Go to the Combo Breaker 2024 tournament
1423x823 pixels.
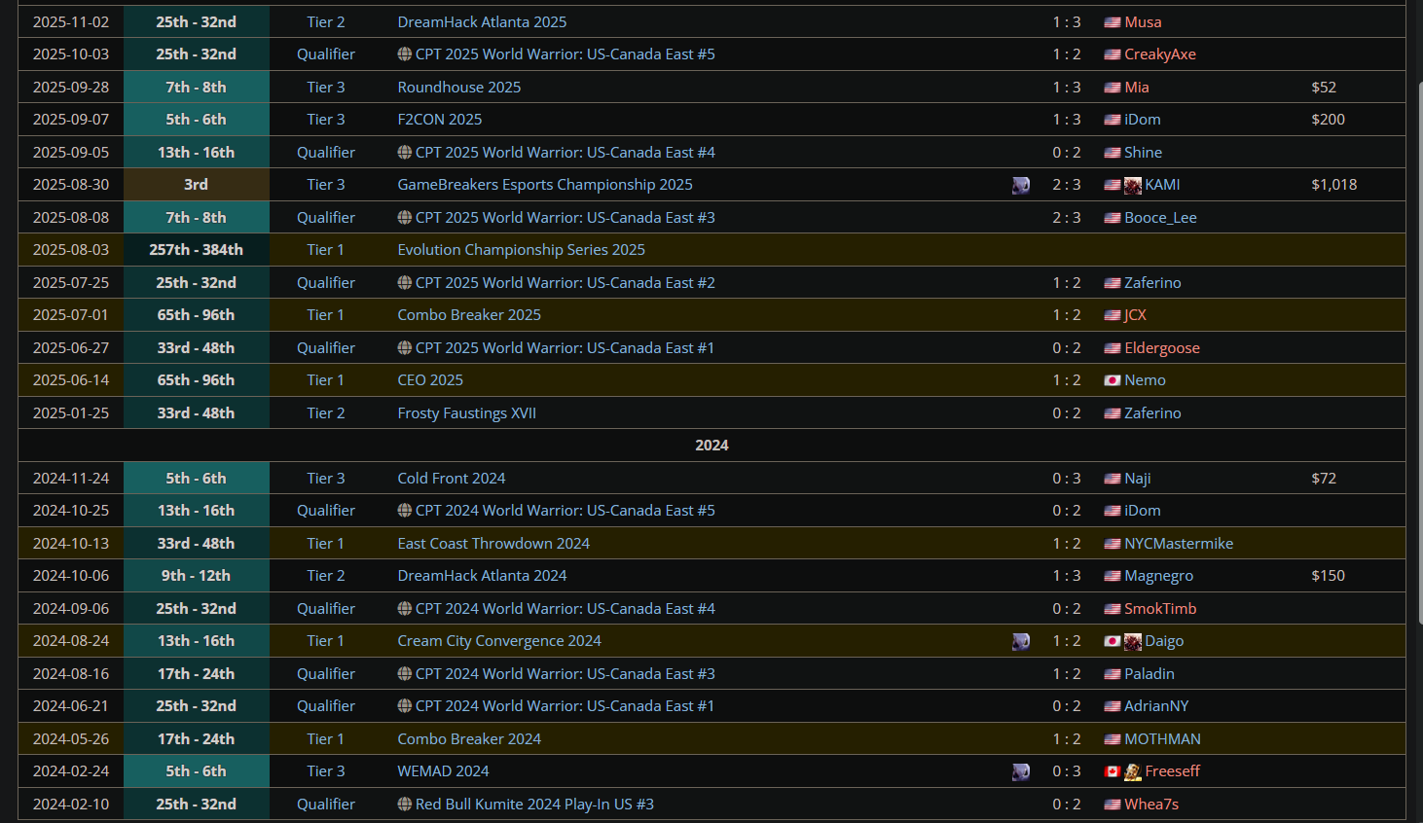pyautogui.click(x=469, y=738)
